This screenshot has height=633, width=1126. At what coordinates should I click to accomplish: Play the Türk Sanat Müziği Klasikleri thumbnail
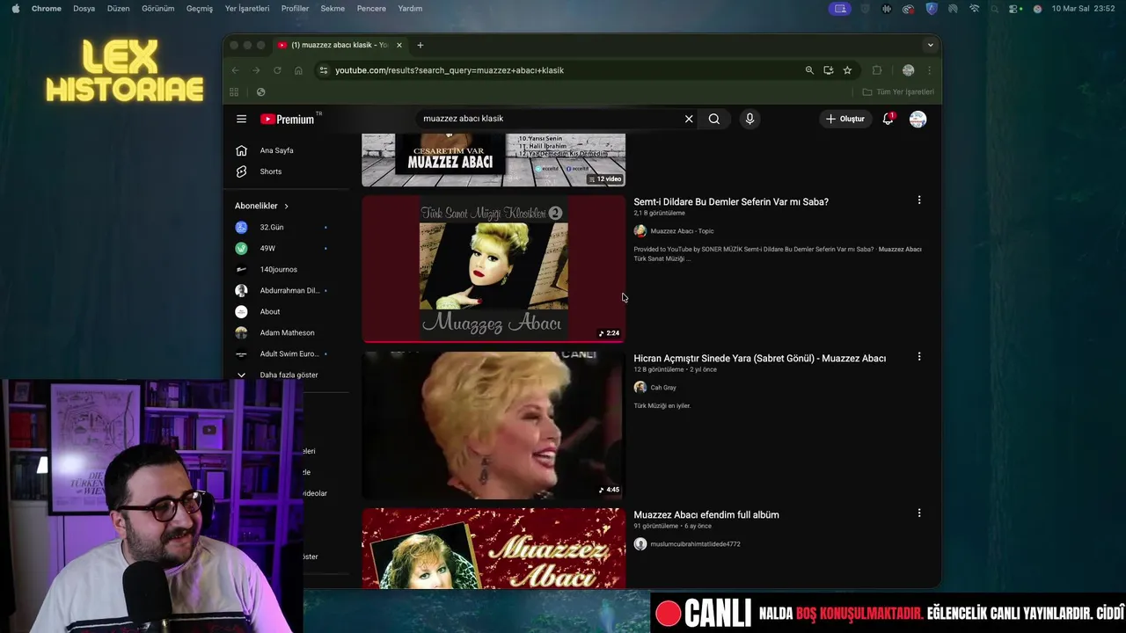(494, 269)
